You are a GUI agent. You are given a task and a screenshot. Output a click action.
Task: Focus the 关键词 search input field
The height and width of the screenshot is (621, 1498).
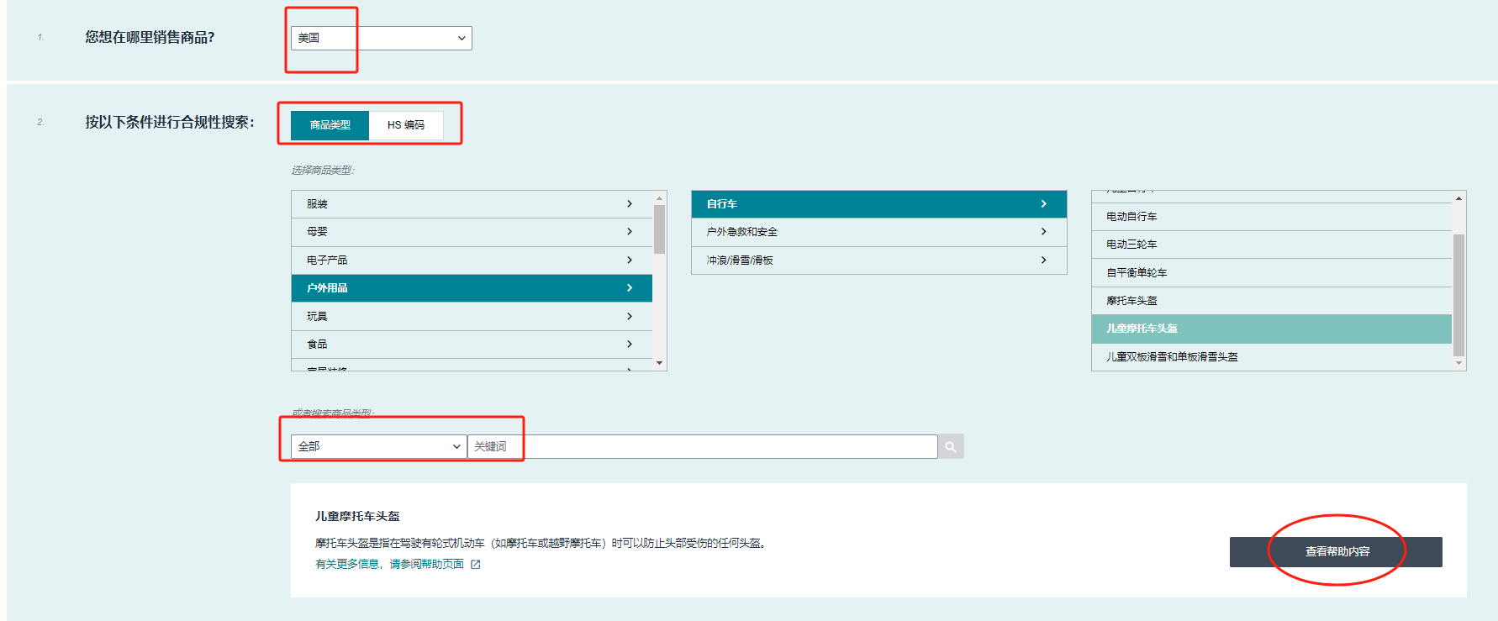pos(703,446)
